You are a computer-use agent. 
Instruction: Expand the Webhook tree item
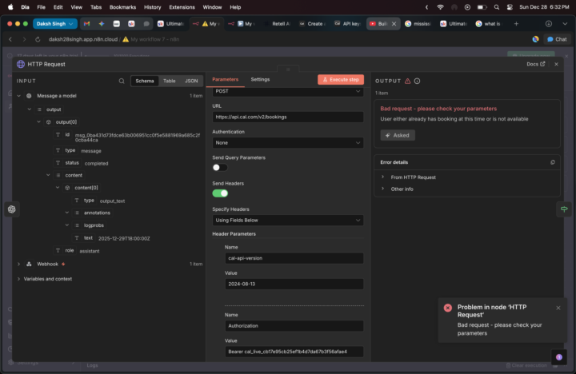(18, 264)
